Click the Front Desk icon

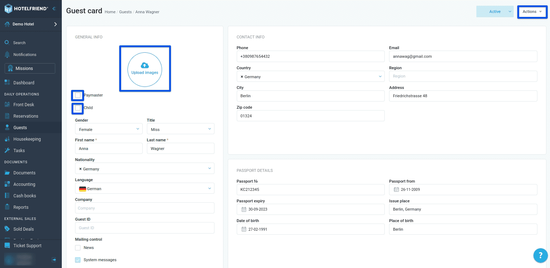tap(7, 104)
